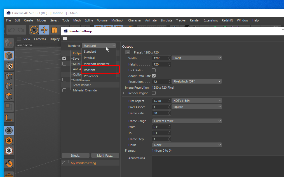Screen dimensions: 284x177
Task: Click the Make Editable icon in the left palette
Action: tap(9, 43)
